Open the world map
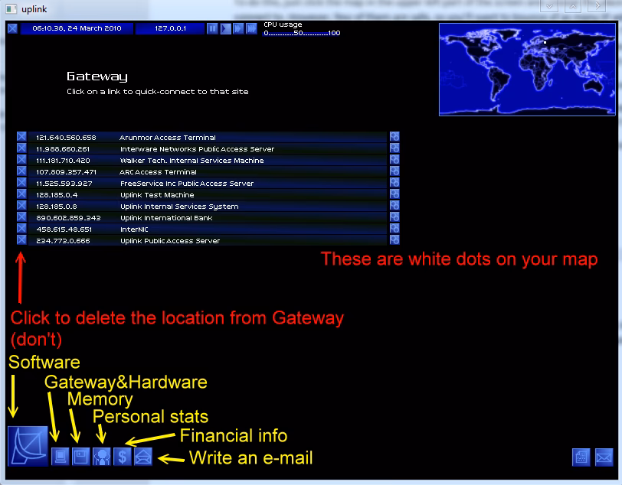This screenshot has height=485, width=622. pos(527,70)
